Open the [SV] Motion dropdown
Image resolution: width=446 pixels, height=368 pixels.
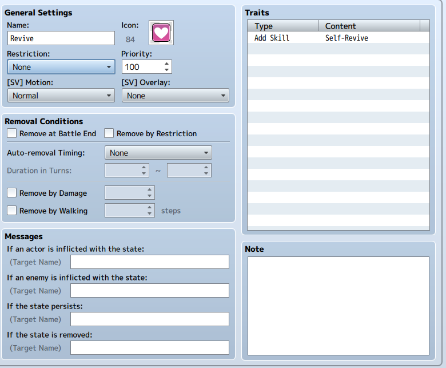(x=61, y=96)
